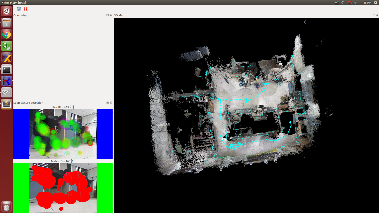The width and height of the screenshot is (379, 213).
Task: Launch Google Chrome from the dock
Action: [7, 34]
